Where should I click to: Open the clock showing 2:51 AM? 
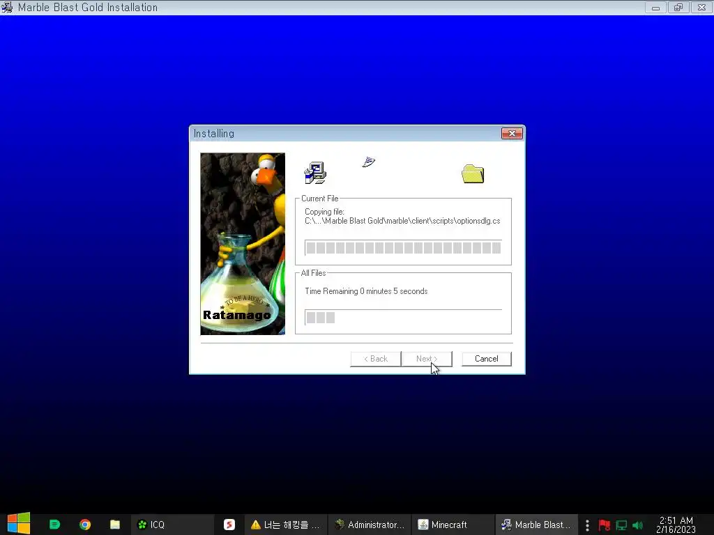pos(676,525)
